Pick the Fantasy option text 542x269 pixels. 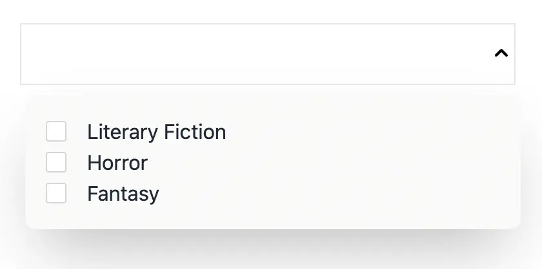point(123,194)
